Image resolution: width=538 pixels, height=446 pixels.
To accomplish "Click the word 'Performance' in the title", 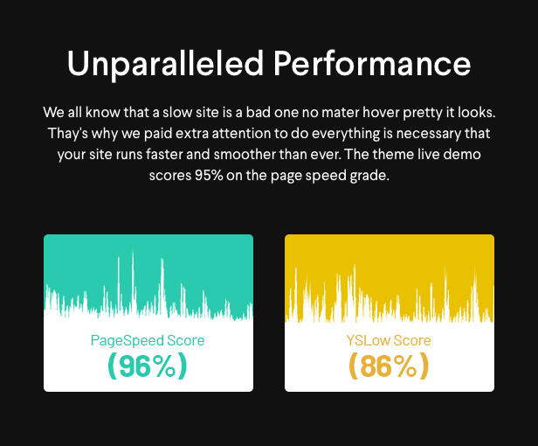I will [372, 64].
